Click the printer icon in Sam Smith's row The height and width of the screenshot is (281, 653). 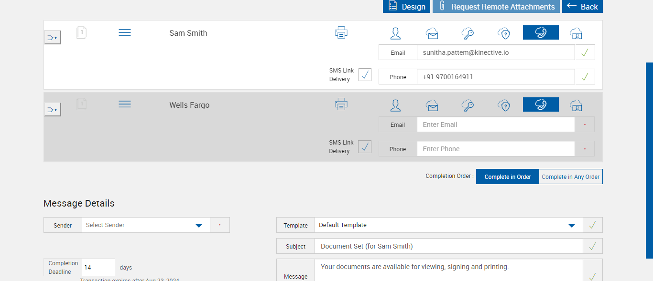point(341,33)
